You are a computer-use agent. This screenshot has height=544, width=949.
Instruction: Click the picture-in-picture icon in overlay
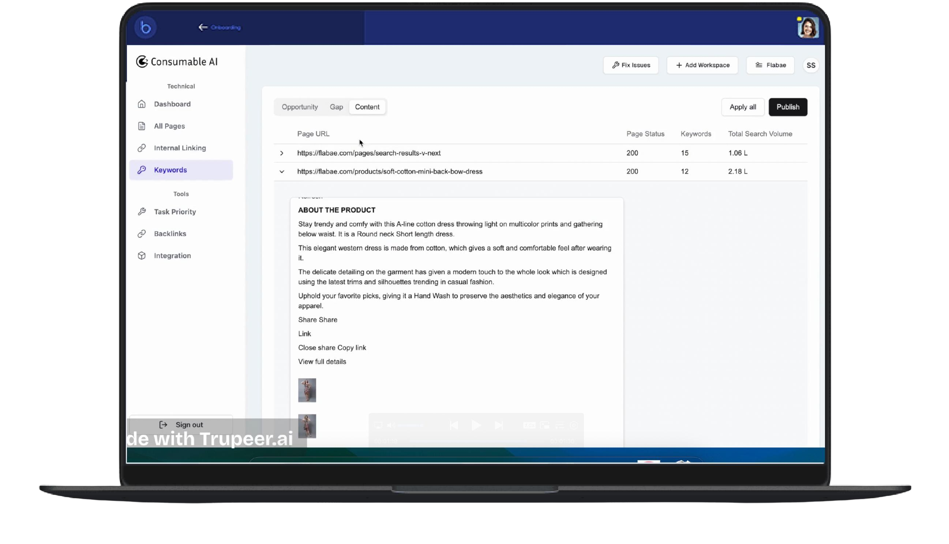[x=545, y=426]
